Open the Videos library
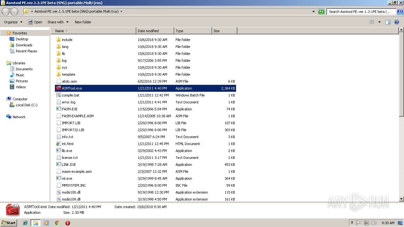The width and height of the screenshot is (404, 227). [21, 87]
